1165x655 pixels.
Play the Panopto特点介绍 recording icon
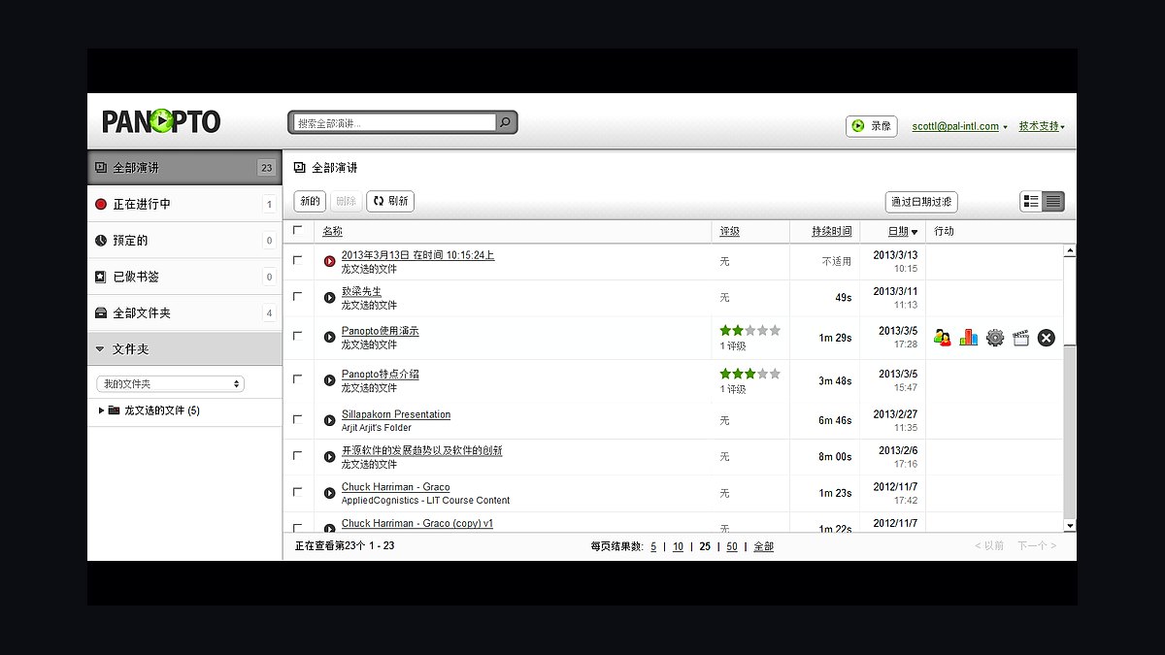coord(330,380)
